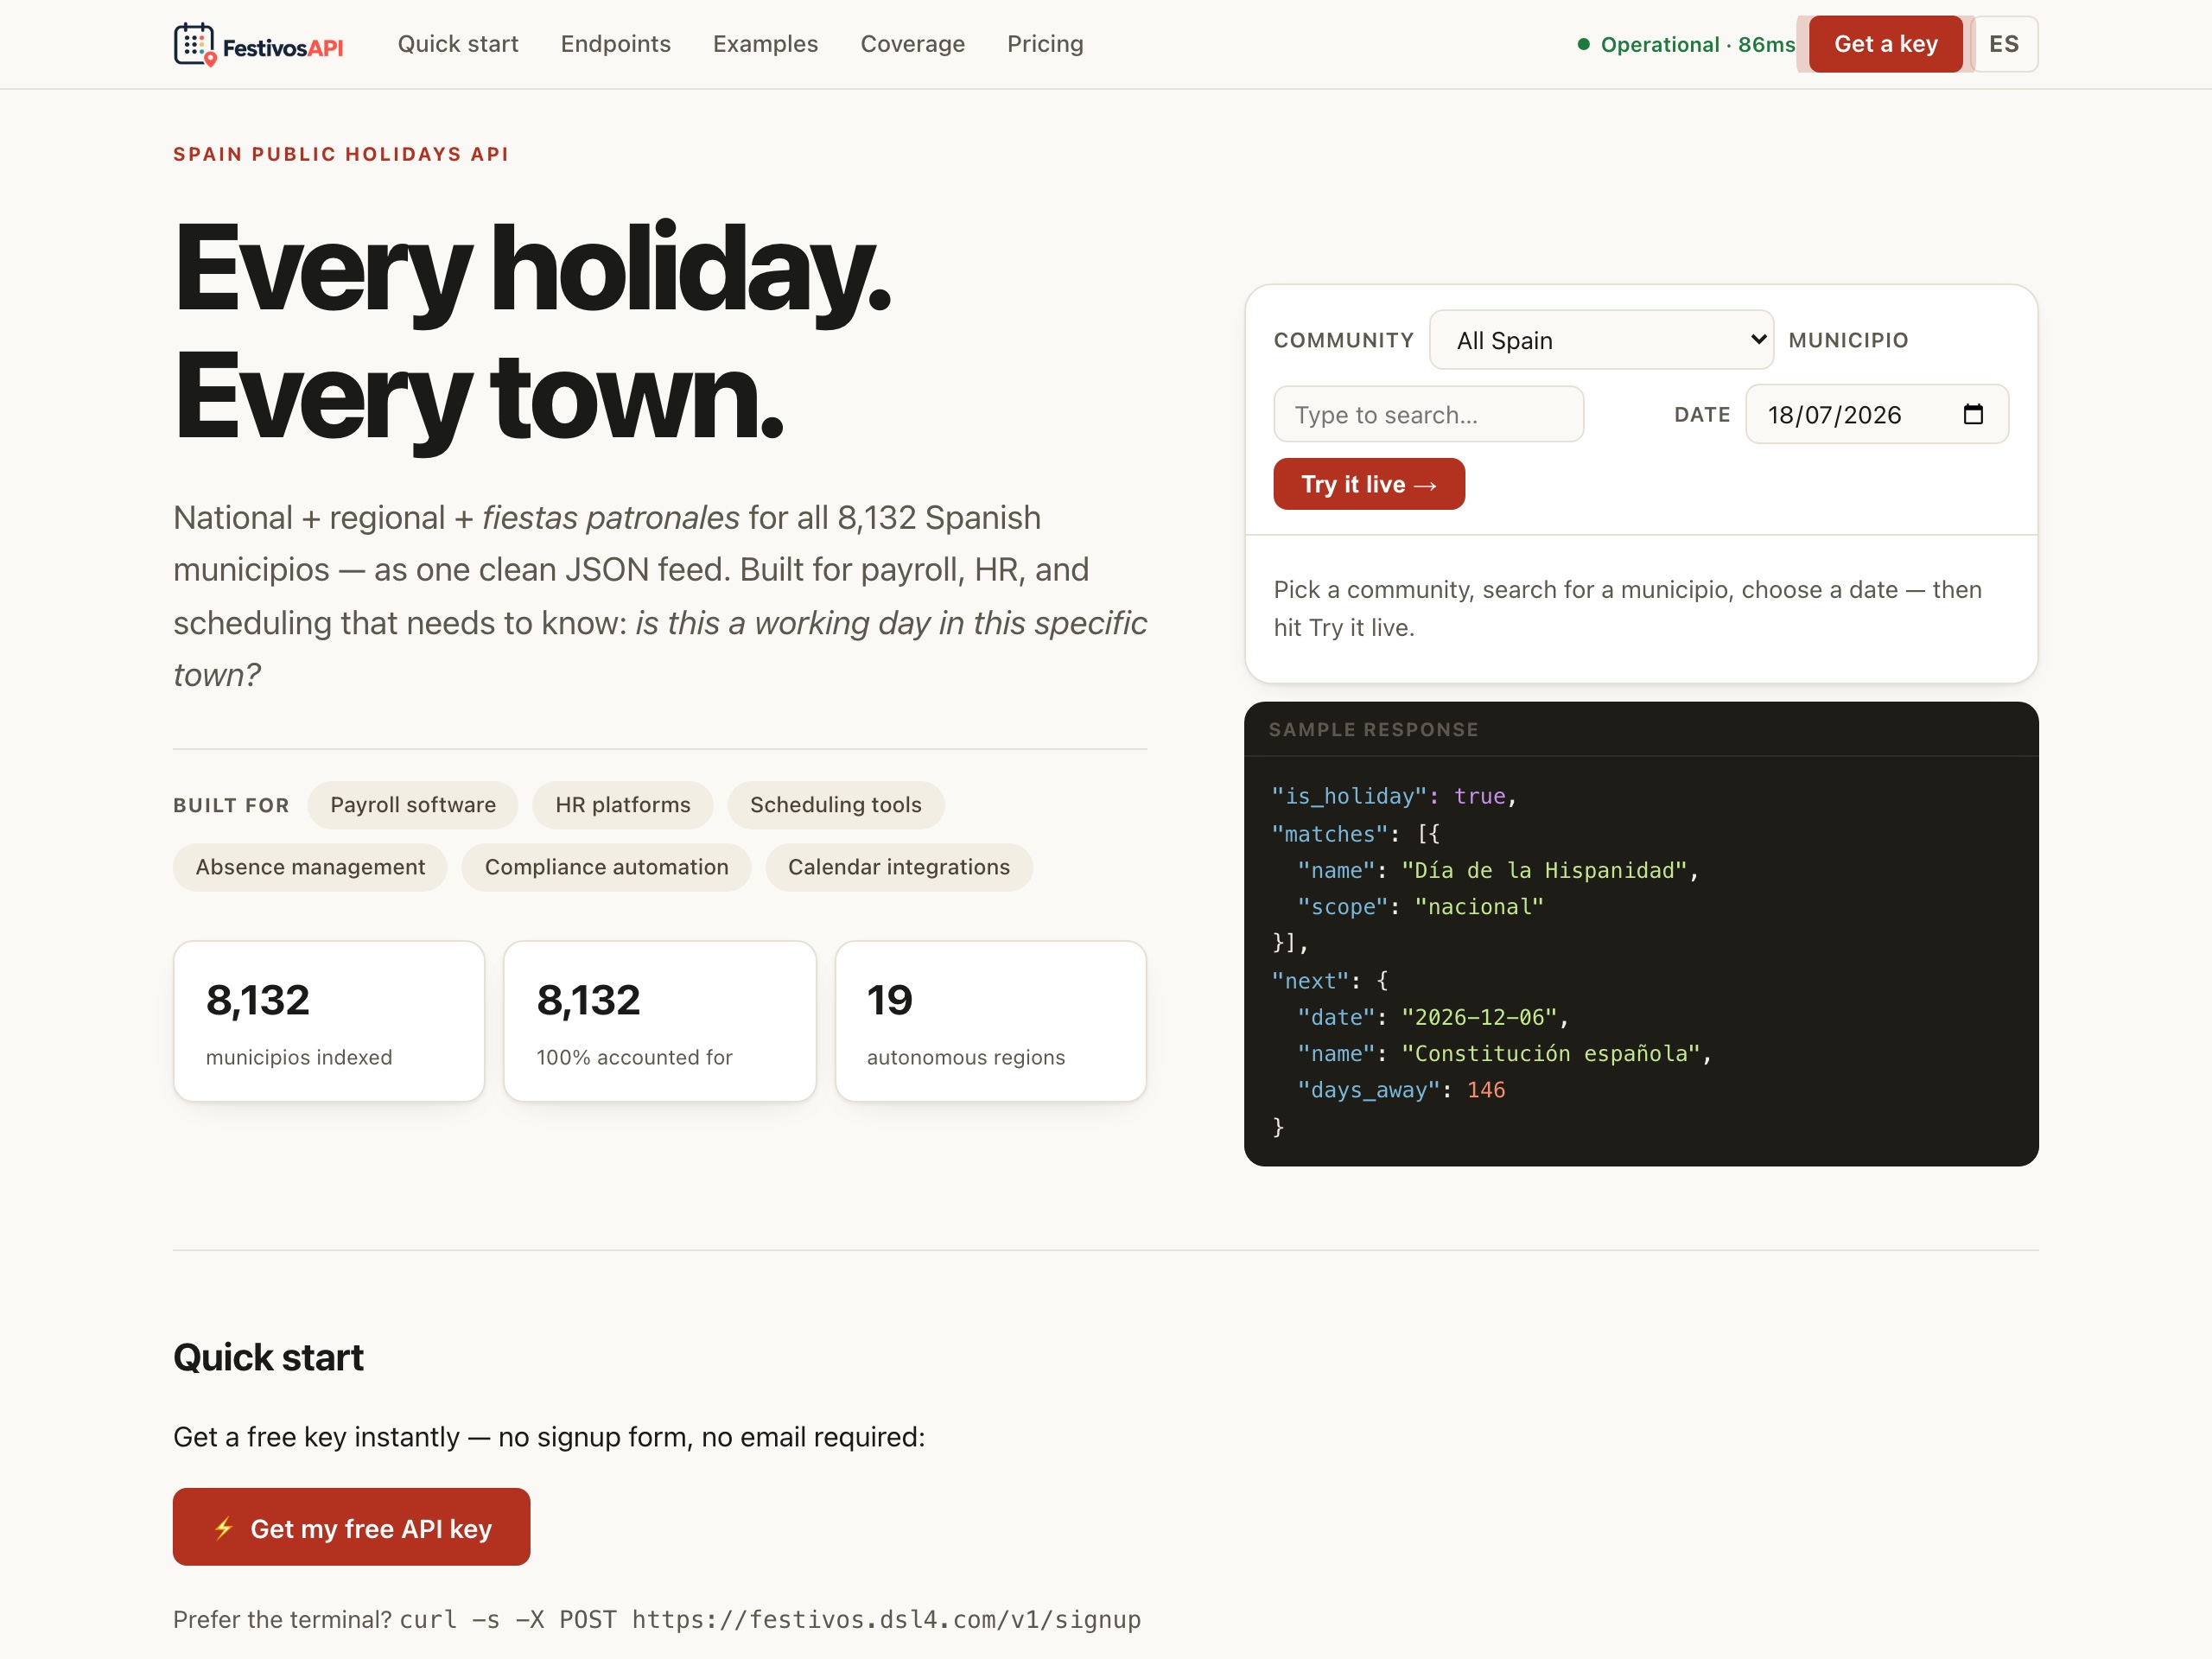Click the Pick a community hint text
This screenshot has width=2212, height=1659.
1627,608
